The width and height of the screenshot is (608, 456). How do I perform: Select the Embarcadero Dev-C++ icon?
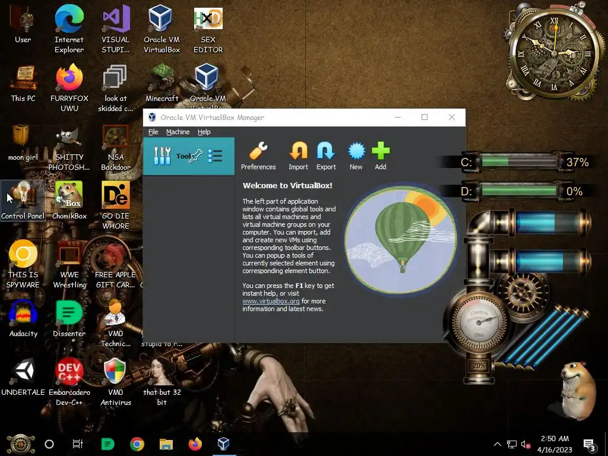coord(69,382)
